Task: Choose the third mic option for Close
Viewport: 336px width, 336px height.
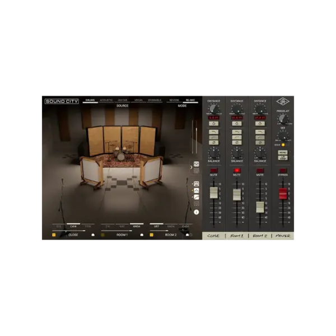Action: (x=88, y=226)
